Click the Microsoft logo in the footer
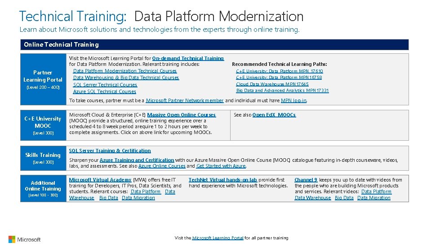 point(25,239)
